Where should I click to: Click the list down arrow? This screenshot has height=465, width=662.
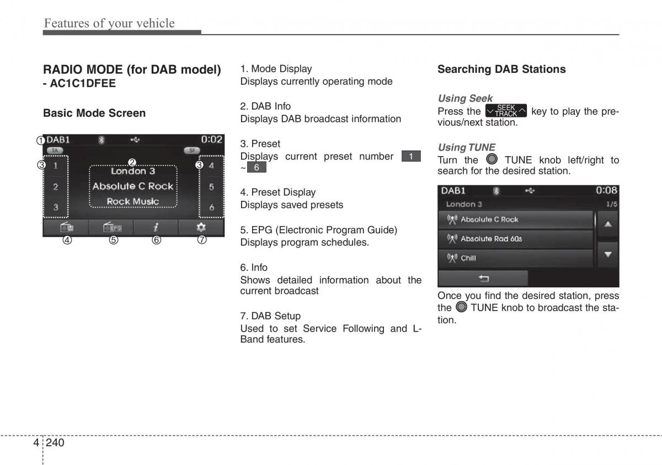pos(607,254)
